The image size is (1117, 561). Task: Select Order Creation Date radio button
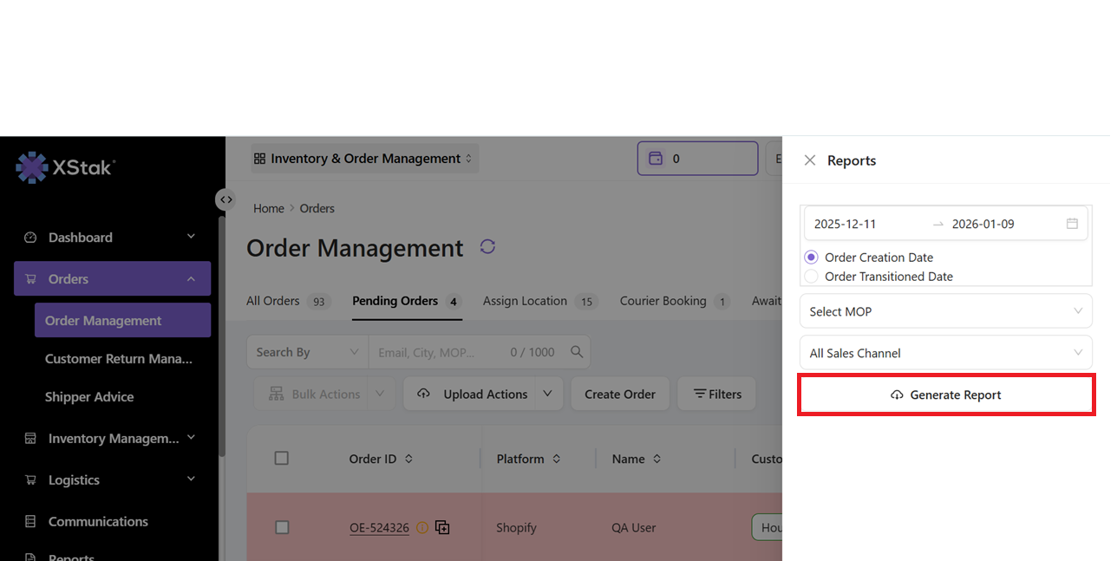812,258
